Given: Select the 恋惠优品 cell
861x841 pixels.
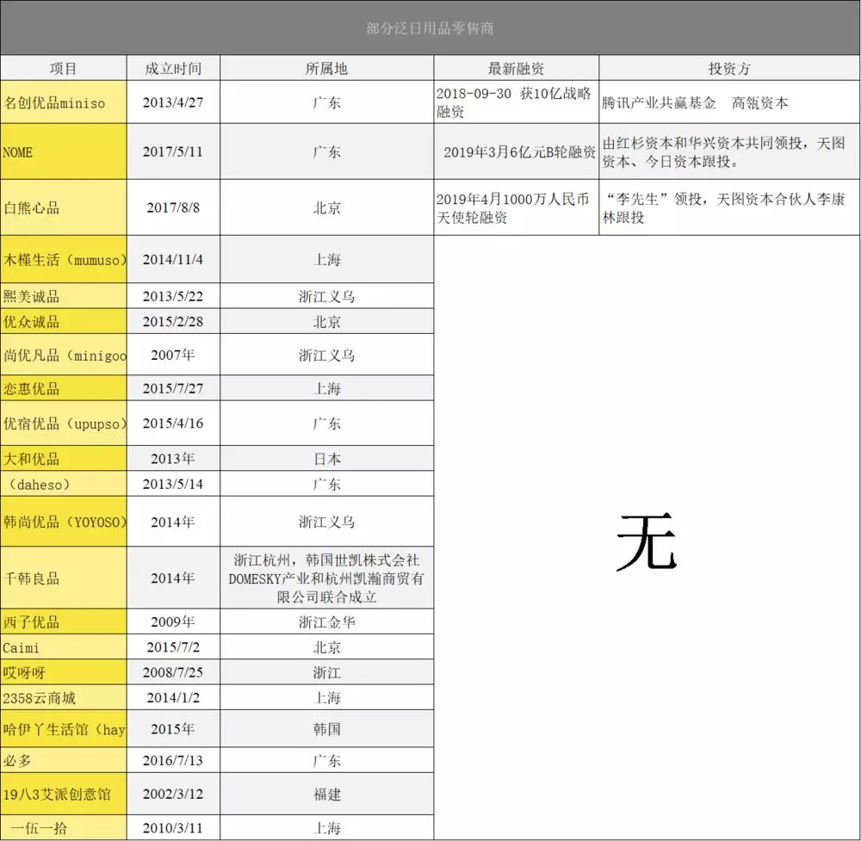Looking at the screenshot, I should (64, 388).
